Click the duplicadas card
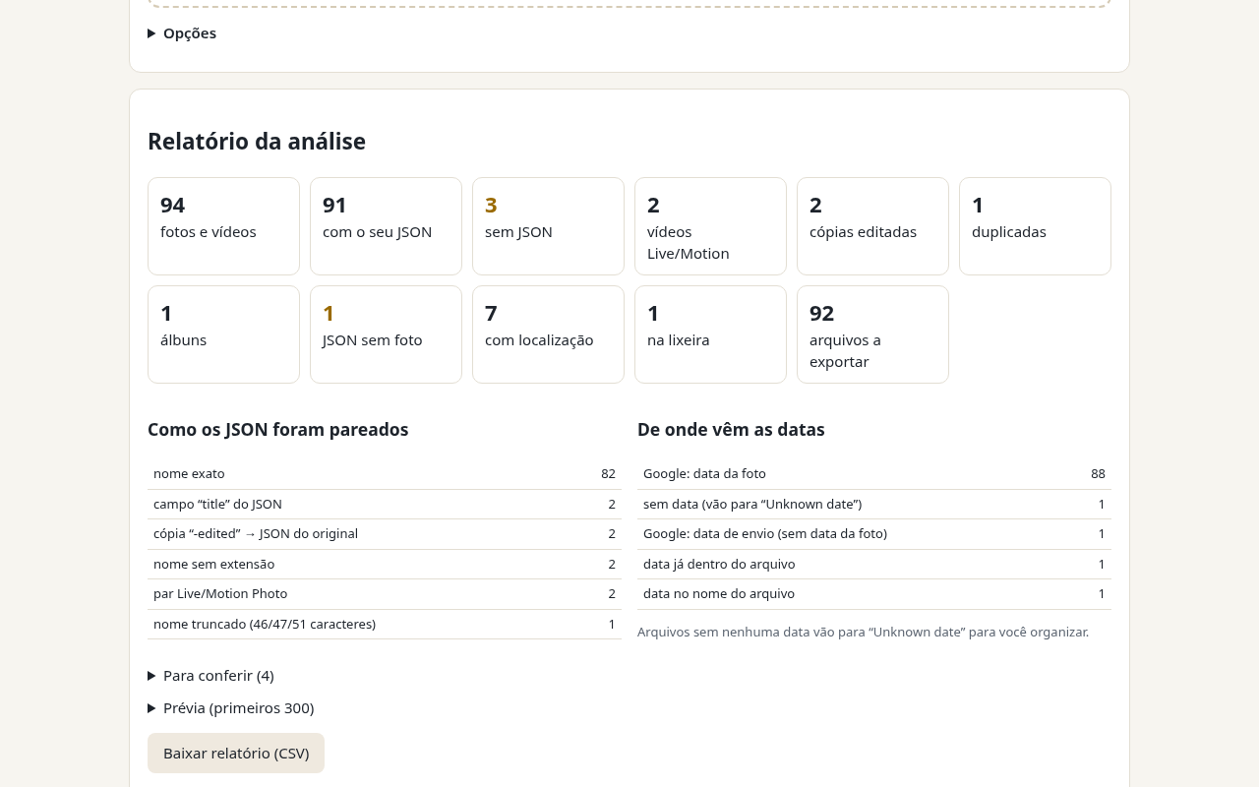 point(1035,226)
